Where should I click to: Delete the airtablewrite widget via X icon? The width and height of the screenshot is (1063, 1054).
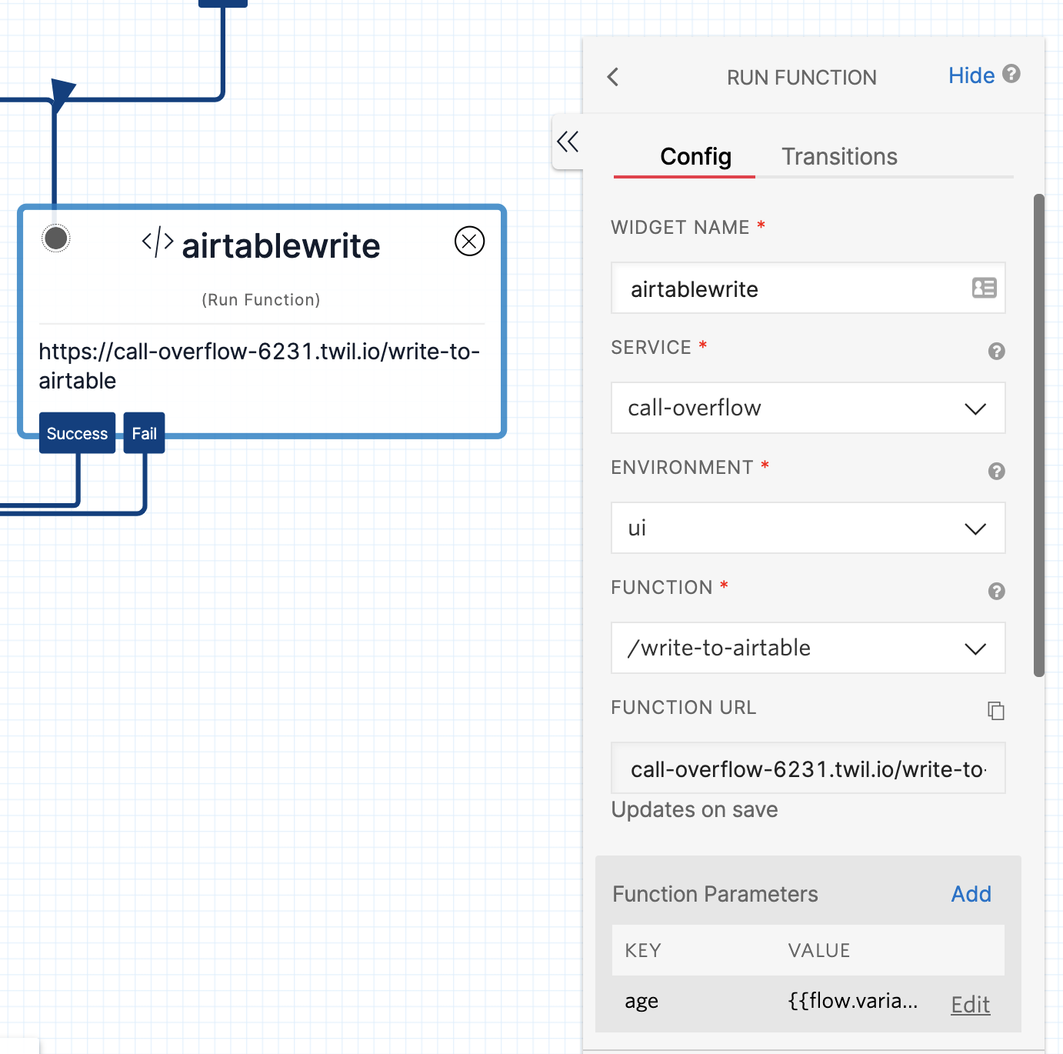(469, 242)
